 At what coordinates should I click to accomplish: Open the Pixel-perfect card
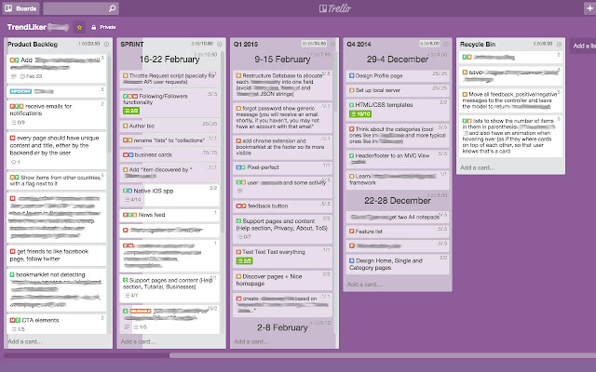282,167
